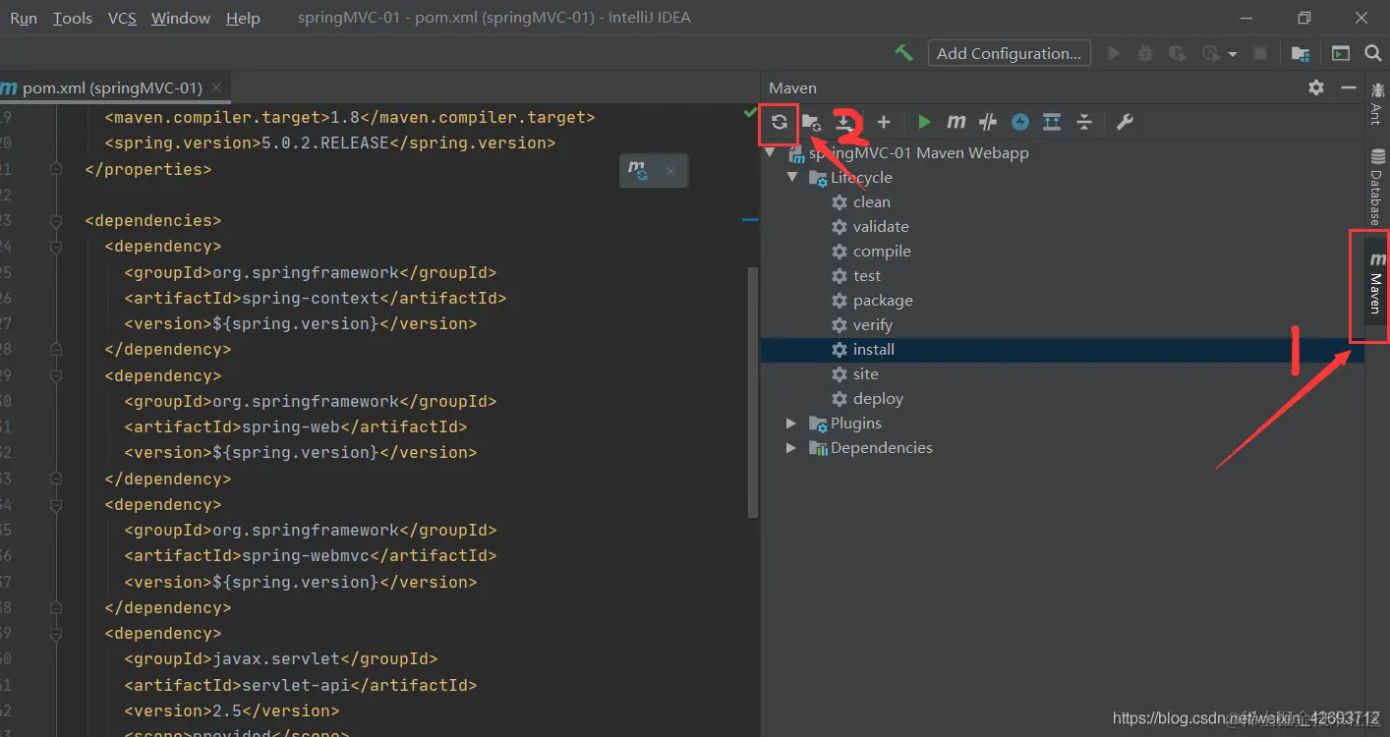Open the Tools menu
Image resolution: width=1390 pixels, height=737 pixels.
(73, 18)
